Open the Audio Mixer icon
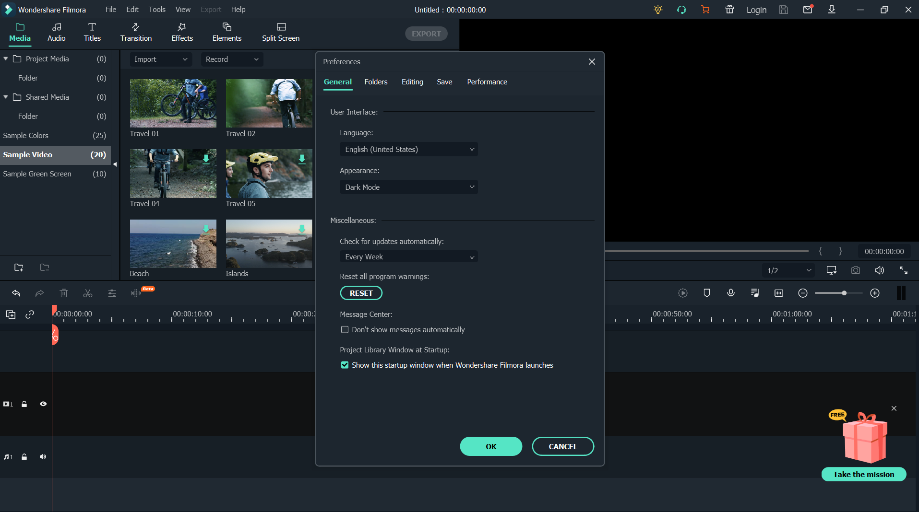 754,293
